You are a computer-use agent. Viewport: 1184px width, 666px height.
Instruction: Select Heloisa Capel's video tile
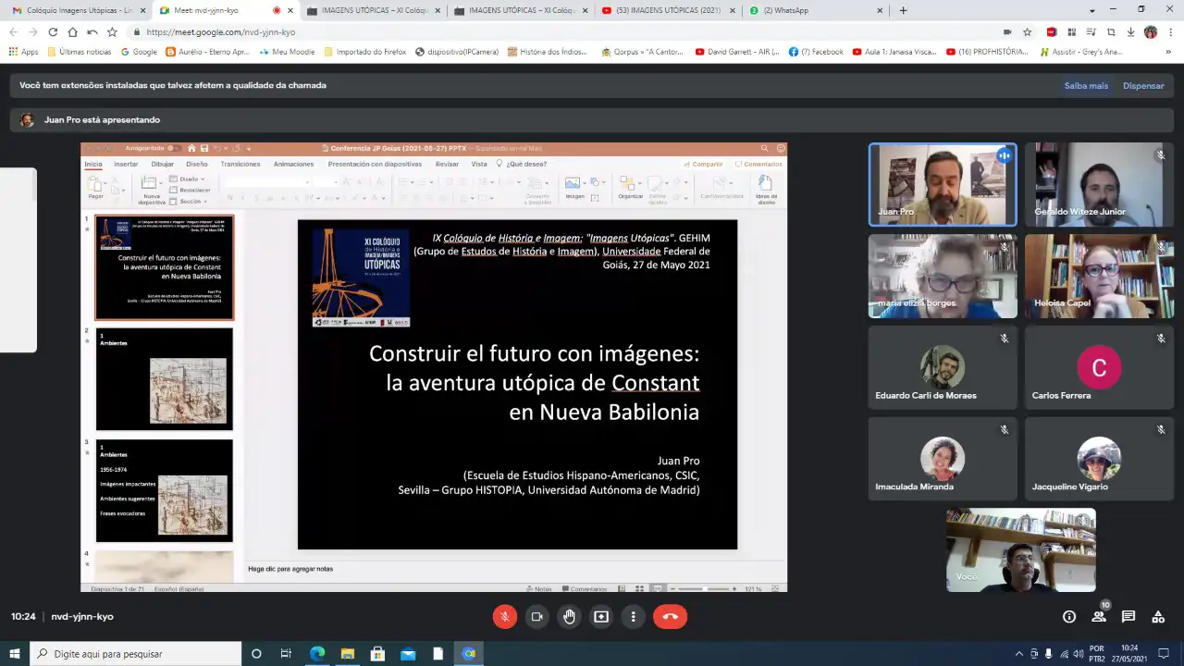point(1099,276)
